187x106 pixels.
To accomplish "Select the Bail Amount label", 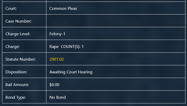I will 17,85.
